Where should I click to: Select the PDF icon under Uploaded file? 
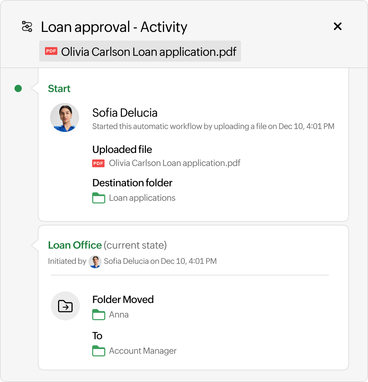point(98,163)
